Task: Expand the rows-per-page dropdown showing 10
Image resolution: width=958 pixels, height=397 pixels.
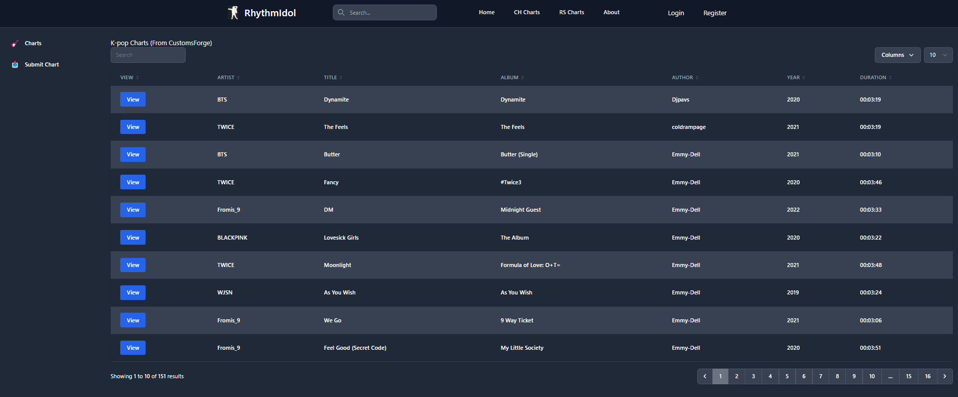Action: [938, 55]
